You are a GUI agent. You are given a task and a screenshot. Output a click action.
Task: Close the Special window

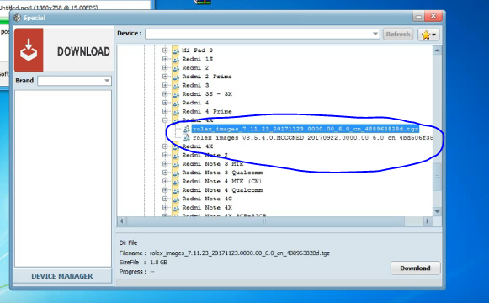click(433, 16)
